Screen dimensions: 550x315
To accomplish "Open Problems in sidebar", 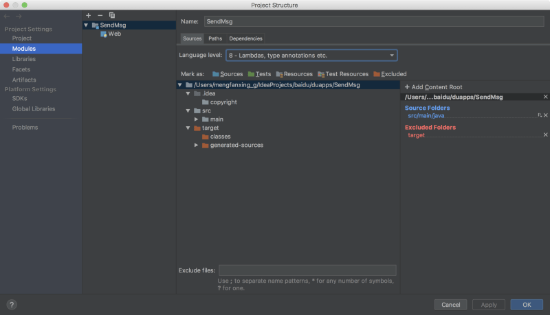I will [25, 128].
